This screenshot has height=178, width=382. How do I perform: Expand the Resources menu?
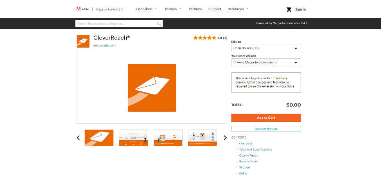238,9
